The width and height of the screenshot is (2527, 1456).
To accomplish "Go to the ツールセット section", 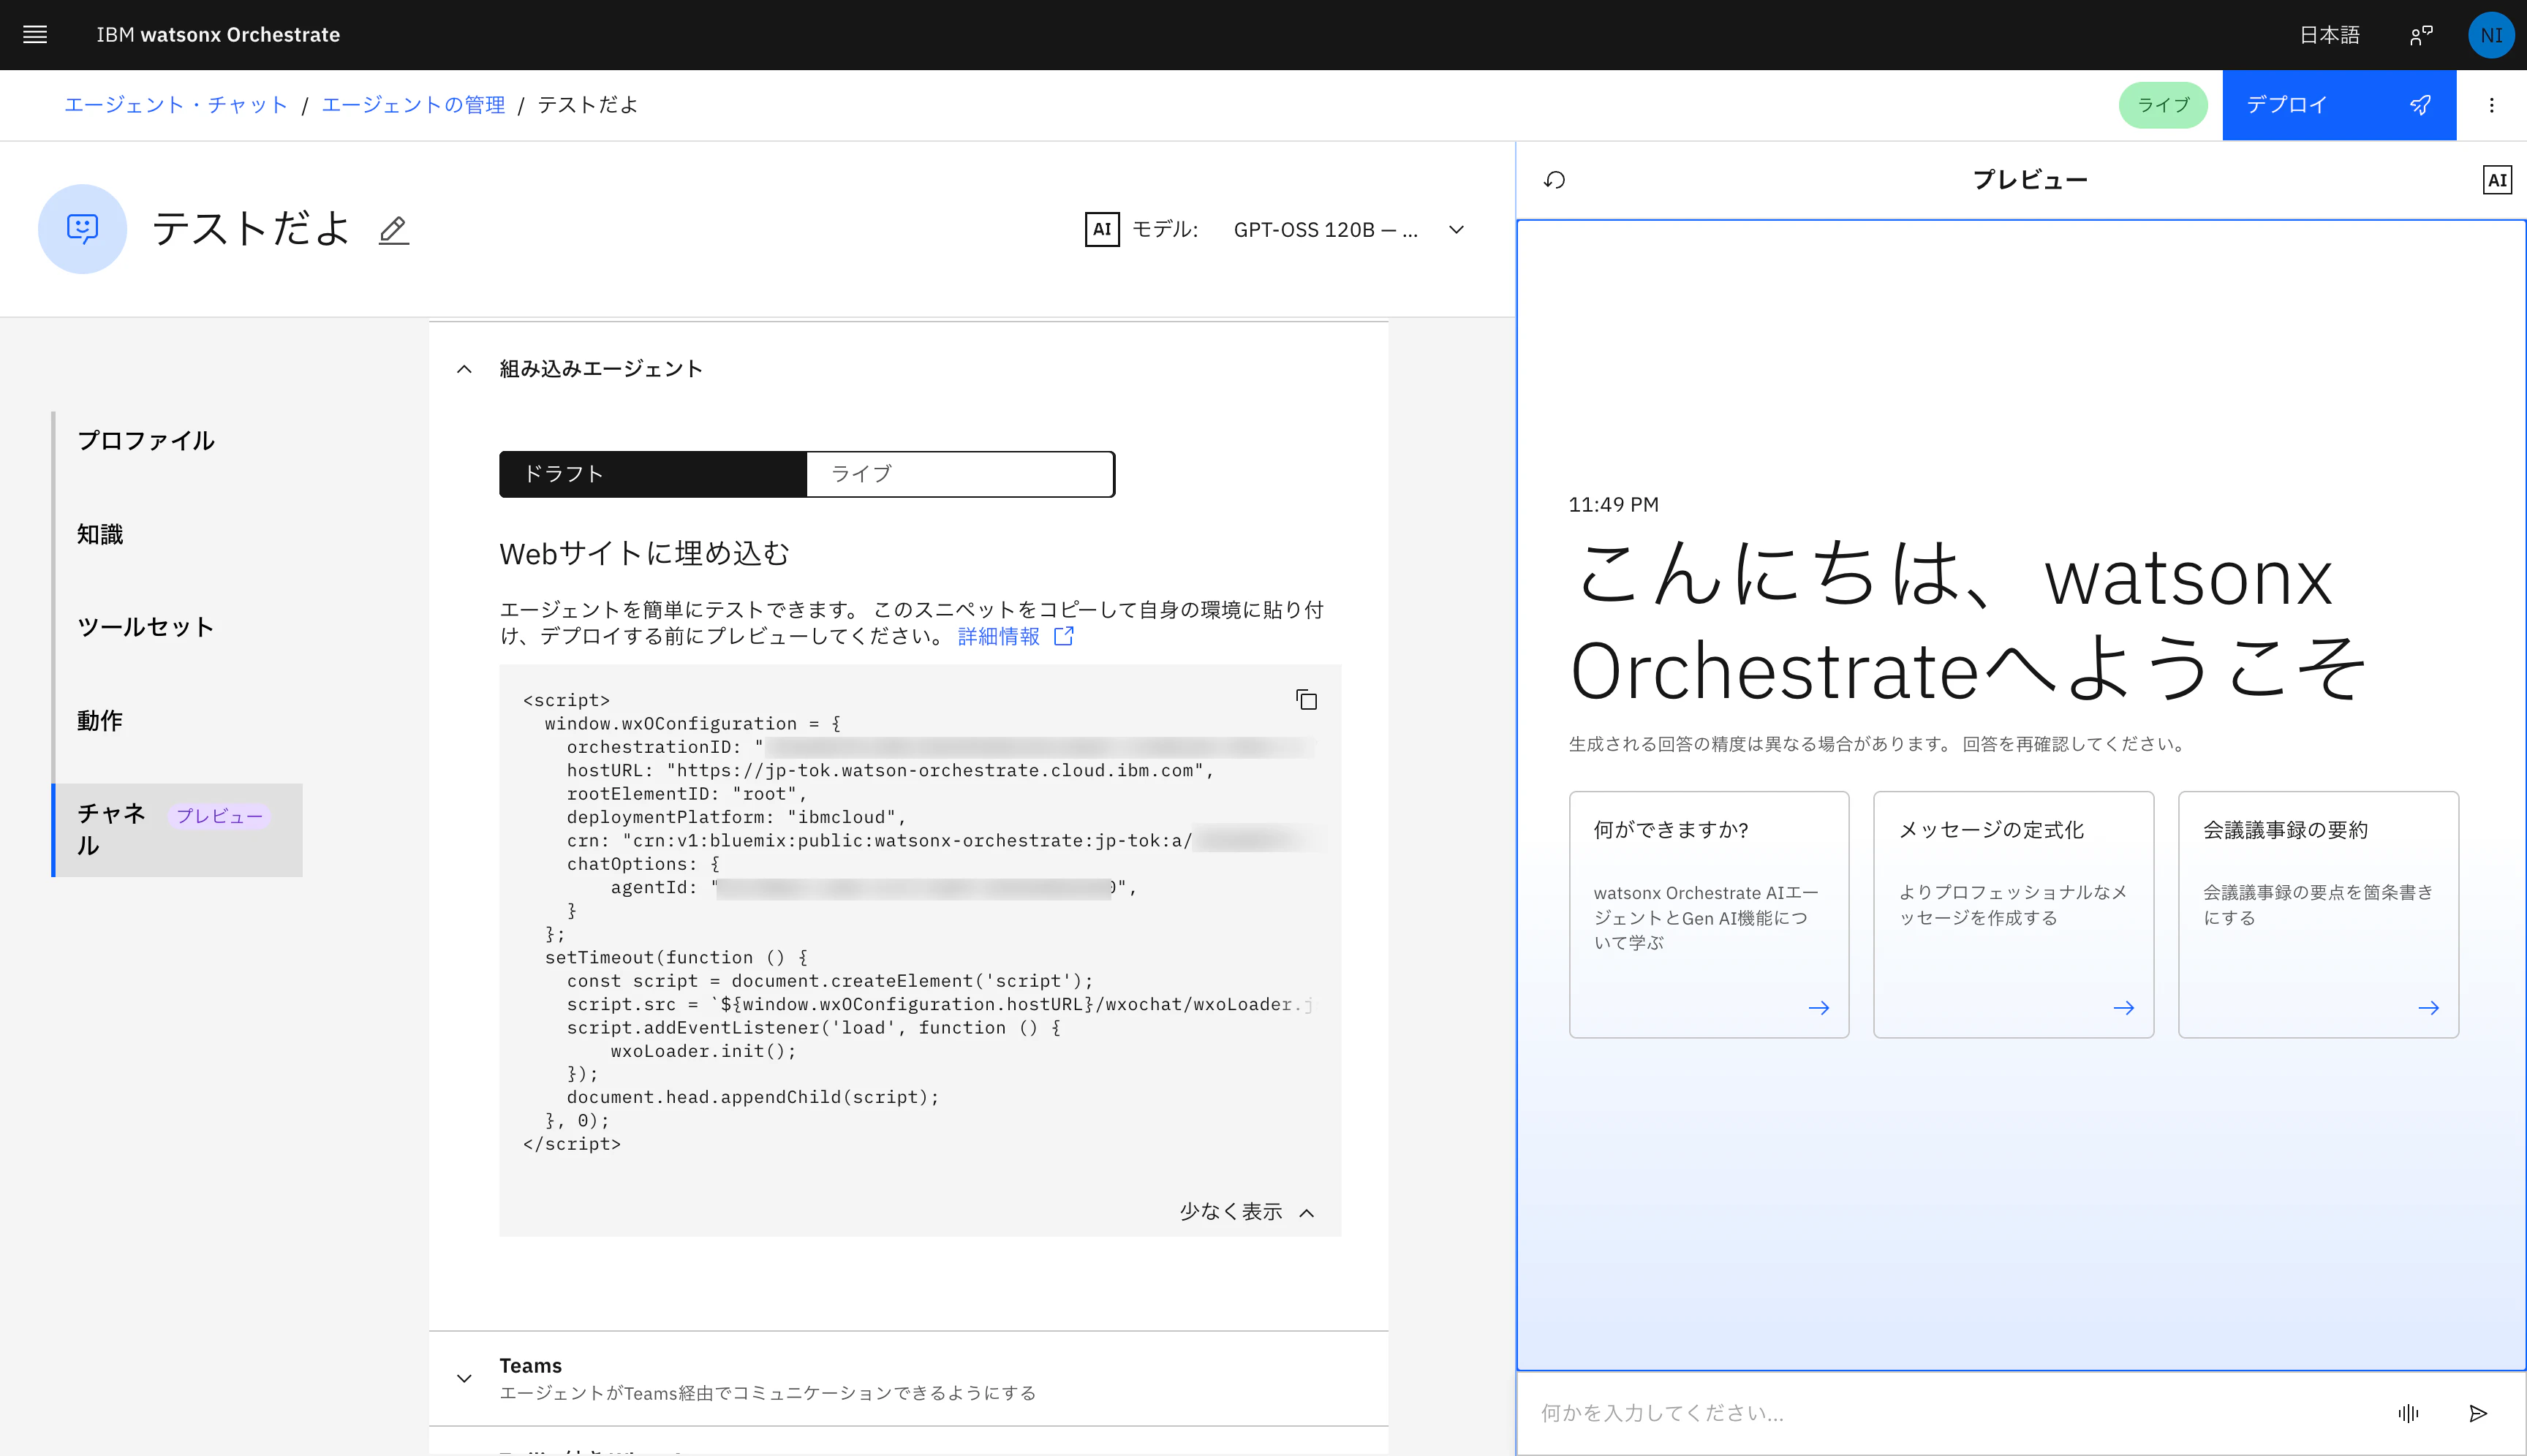I will click(146, 627).
